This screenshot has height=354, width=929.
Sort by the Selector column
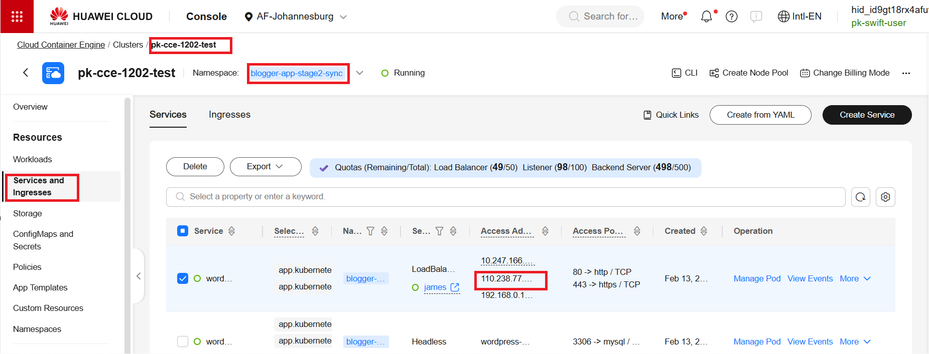[x=315, y=231]
